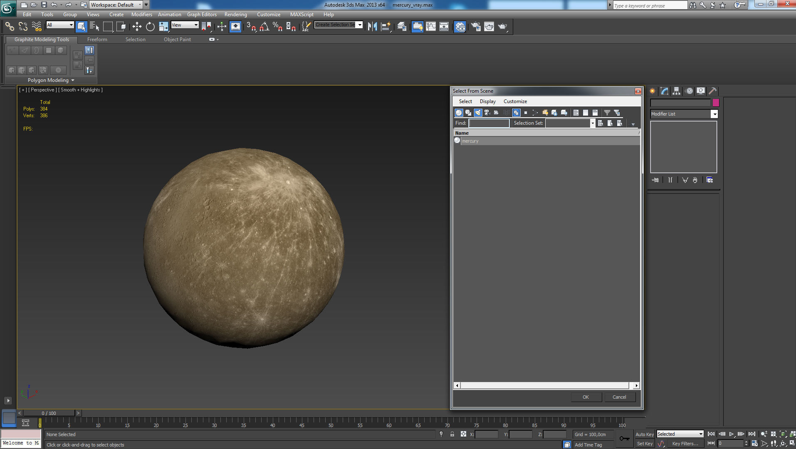The height and width of the screenshot is (449, 796).
Task: Open the Graph Editors menu
Action: tap(202, 15)
